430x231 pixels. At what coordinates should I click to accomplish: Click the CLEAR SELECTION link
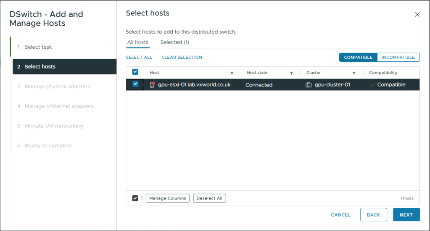point(182,58)
